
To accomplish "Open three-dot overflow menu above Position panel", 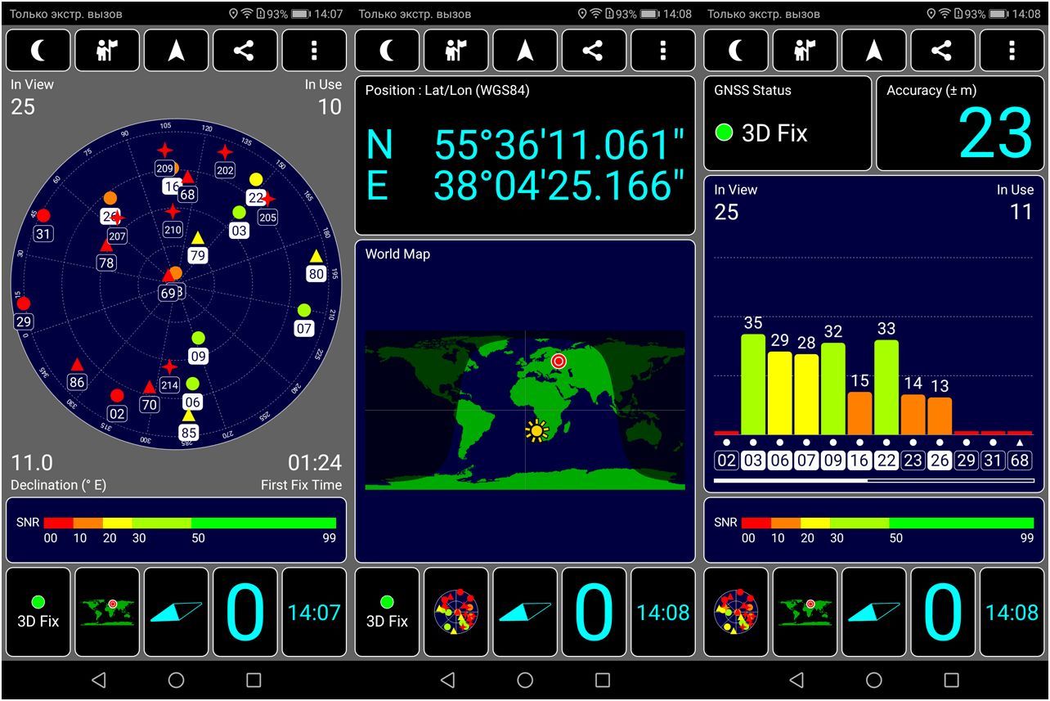I will 662,51.
